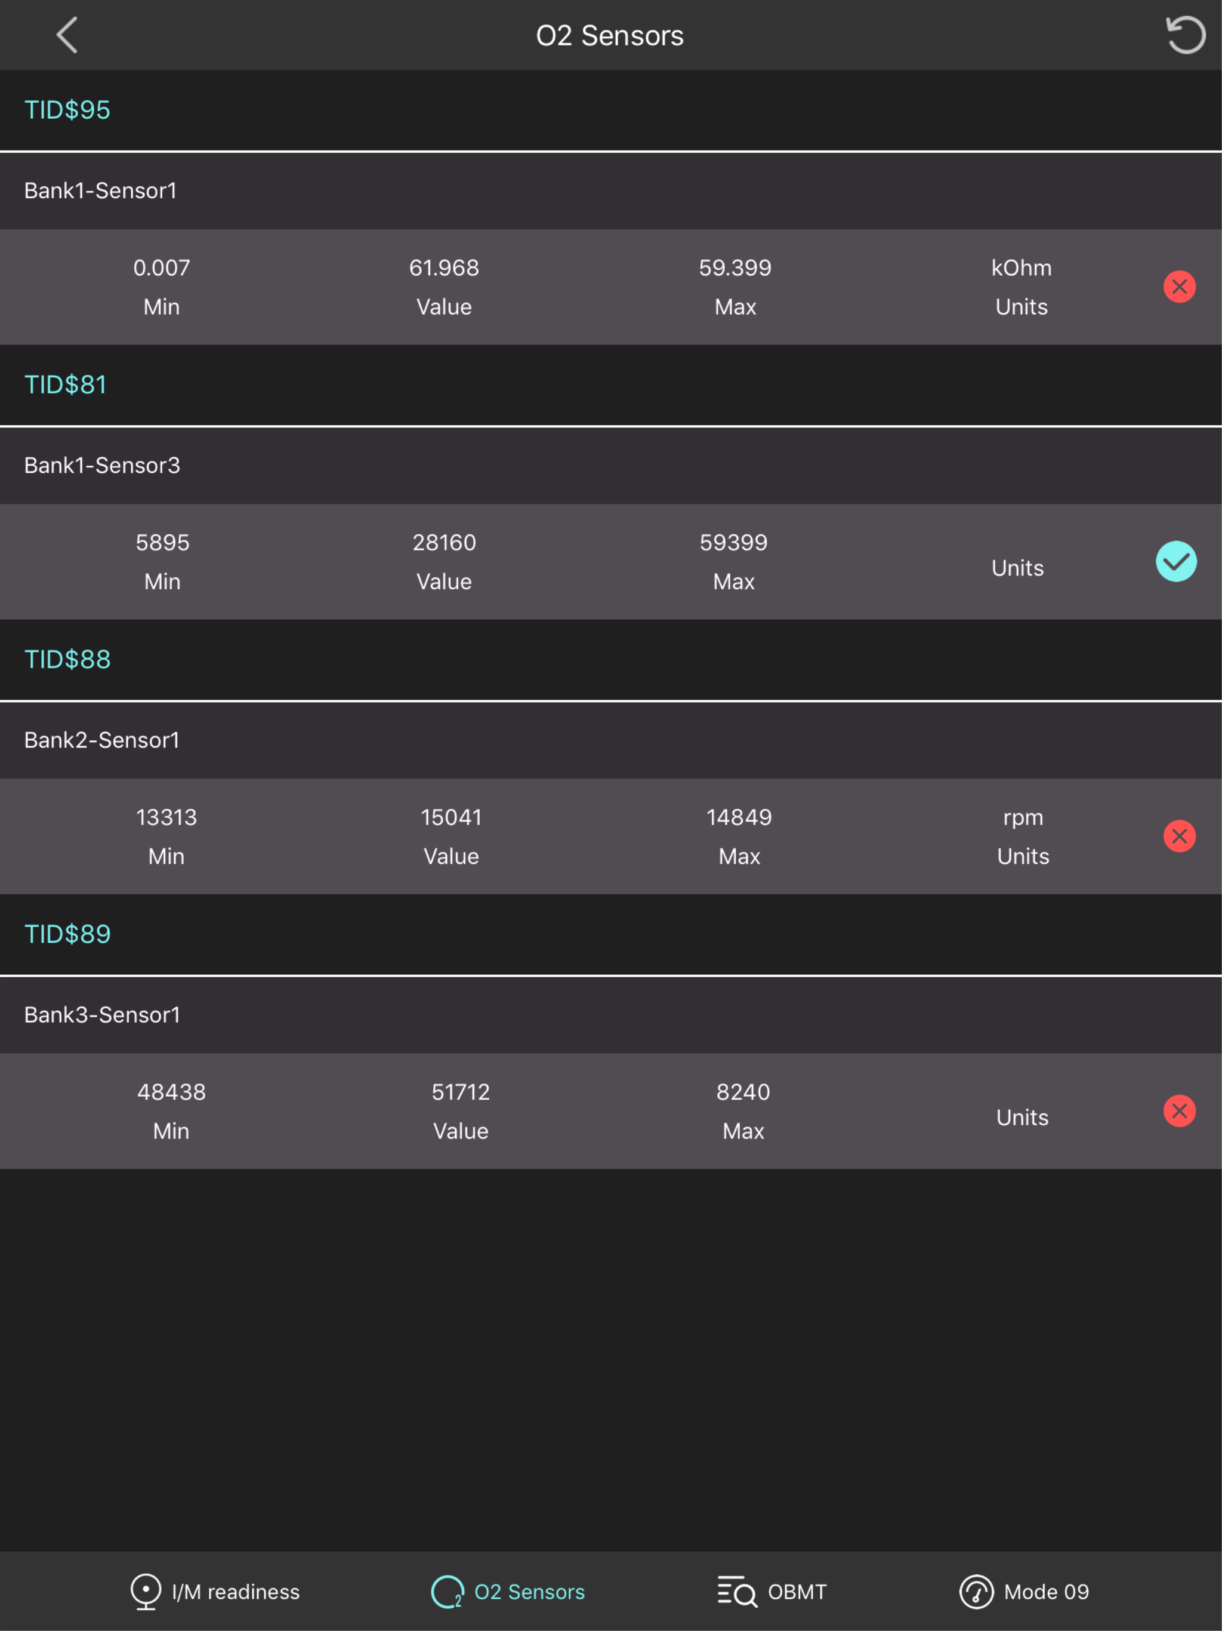
Task: Open Bank2-Sensor1 test details
Action: (103, 740)
